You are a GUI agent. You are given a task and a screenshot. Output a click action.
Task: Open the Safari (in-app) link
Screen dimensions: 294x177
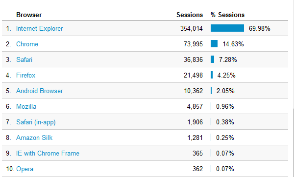click(36, 122)
